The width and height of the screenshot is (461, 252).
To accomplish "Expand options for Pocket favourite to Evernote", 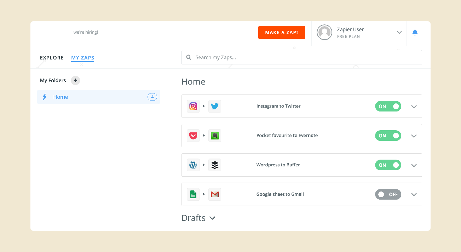I will click(x=414, y=136).
